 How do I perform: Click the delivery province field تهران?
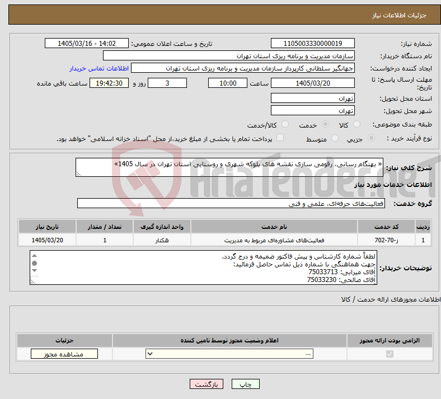click(313, 98)
